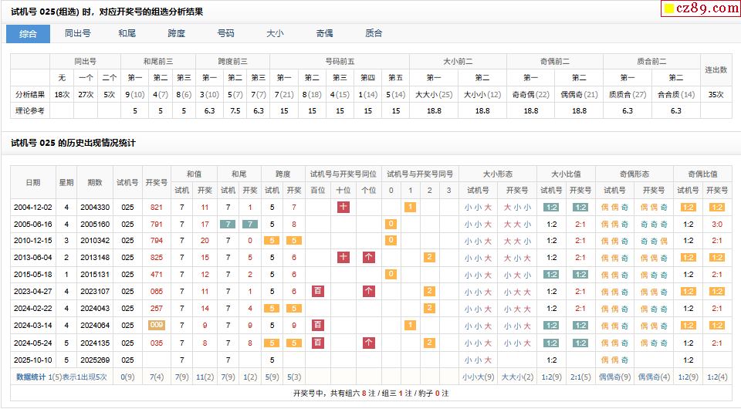The image size is (741, 409).
Task: Click the 十 badge in the 2013148 row
Action: (x=343, y=257)
